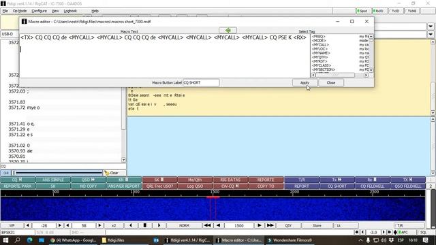Image resolution: width=436 pixels, height=245 pixels.
Task: Click the x2 waterfall zoom button
Action: pos(114,225)
